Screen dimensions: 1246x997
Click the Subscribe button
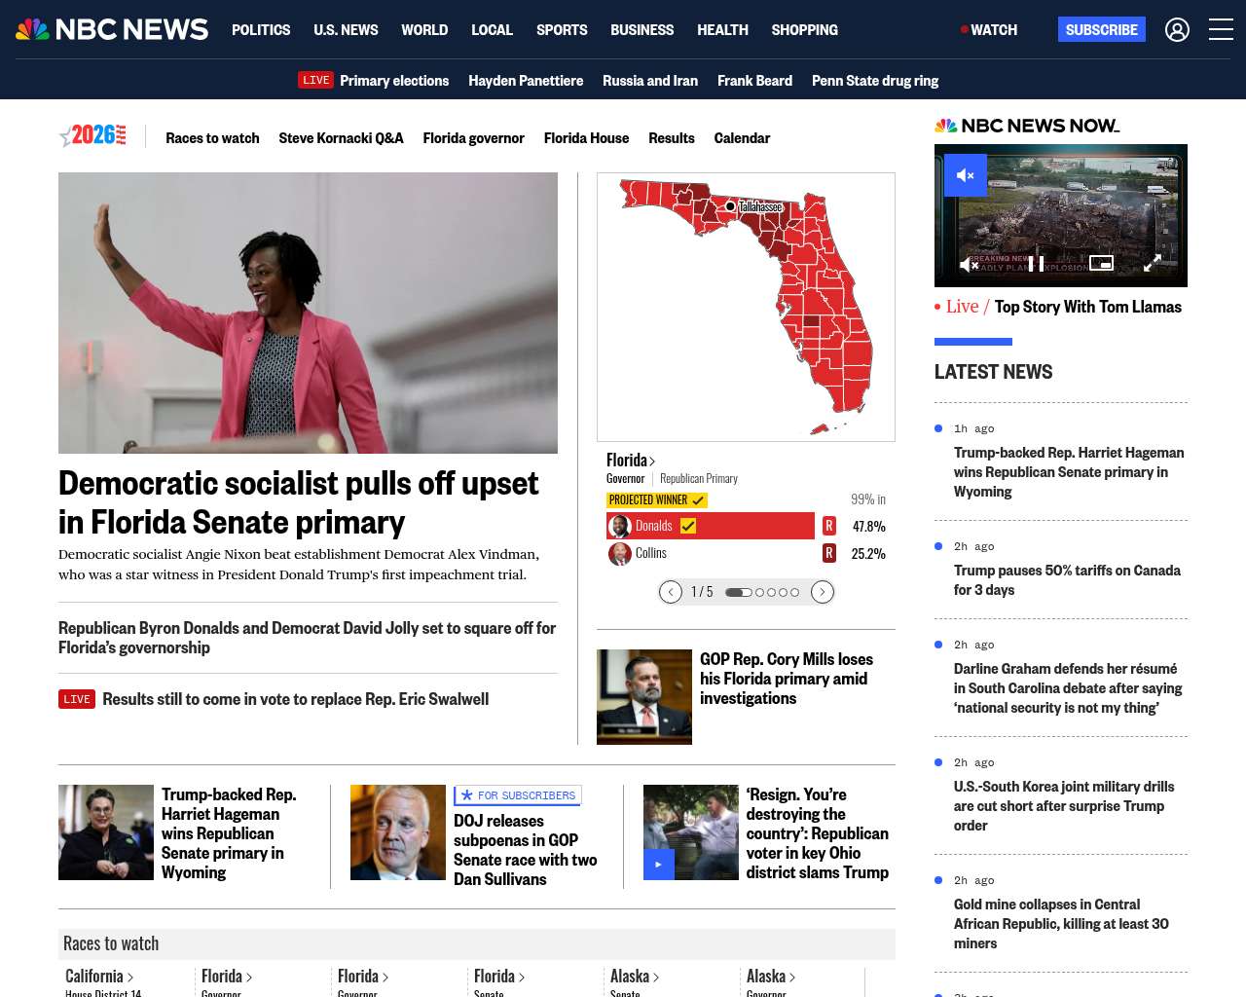1102,29
